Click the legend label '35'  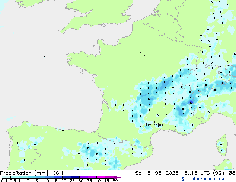point(89,181)
